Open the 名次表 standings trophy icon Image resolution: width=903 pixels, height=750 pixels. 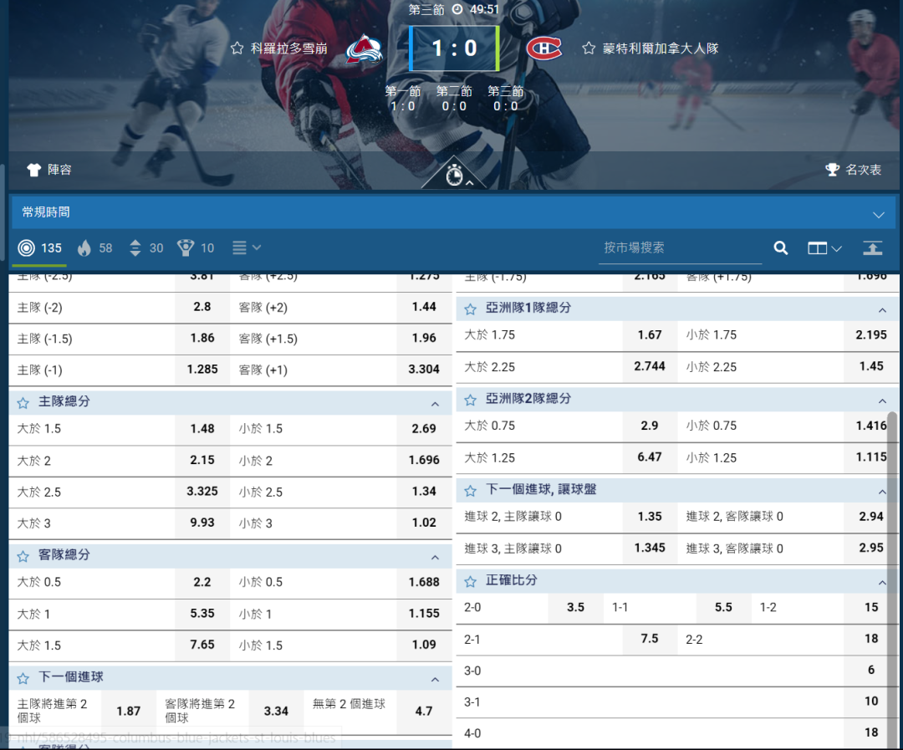click(x=832, y=170)
